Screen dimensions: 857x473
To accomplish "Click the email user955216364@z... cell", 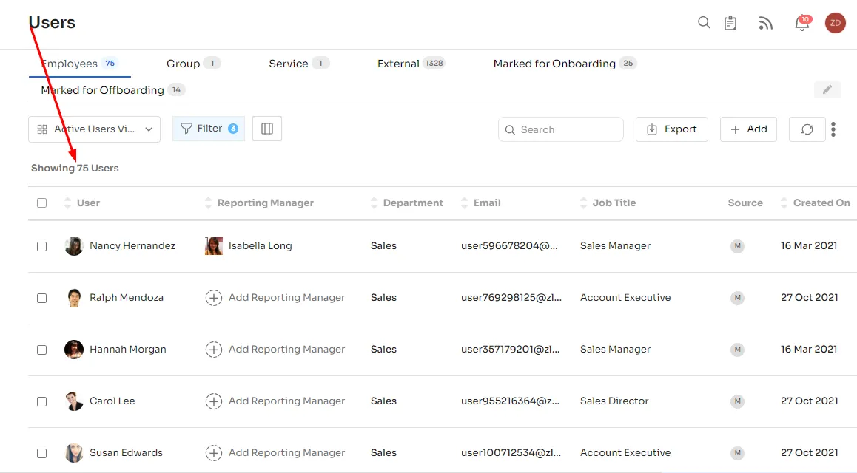I will click(x=510, y=401).
